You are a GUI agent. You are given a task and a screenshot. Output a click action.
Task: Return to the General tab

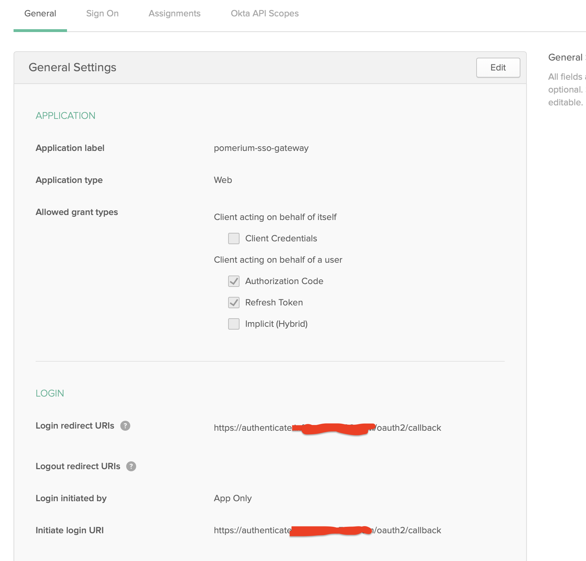coord(40,13)
